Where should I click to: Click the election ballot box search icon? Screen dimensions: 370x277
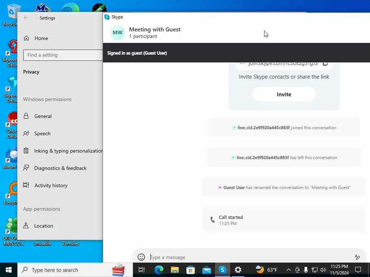[x=118, y=270]
